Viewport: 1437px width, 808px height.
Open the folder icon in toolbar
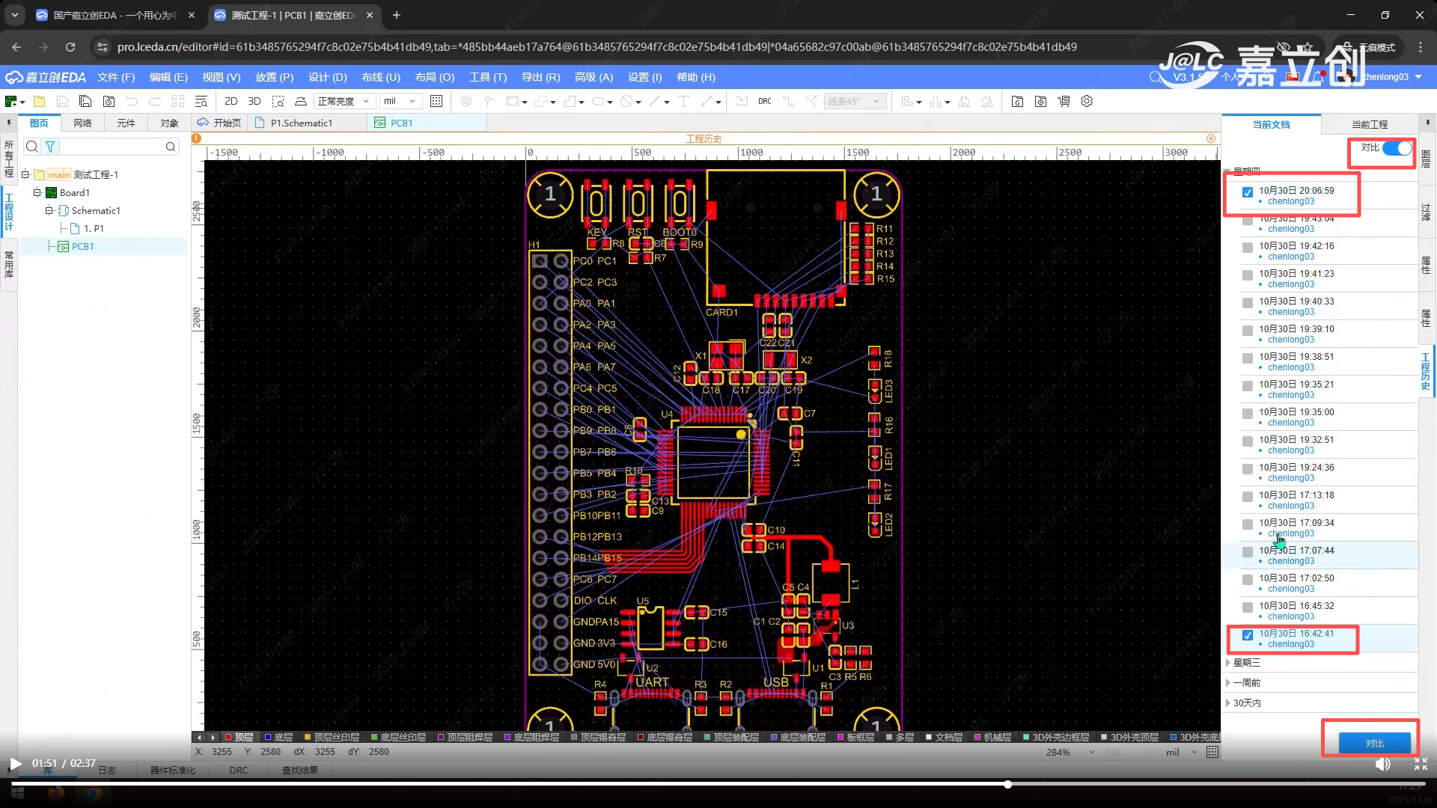click(x=39, y=101)
